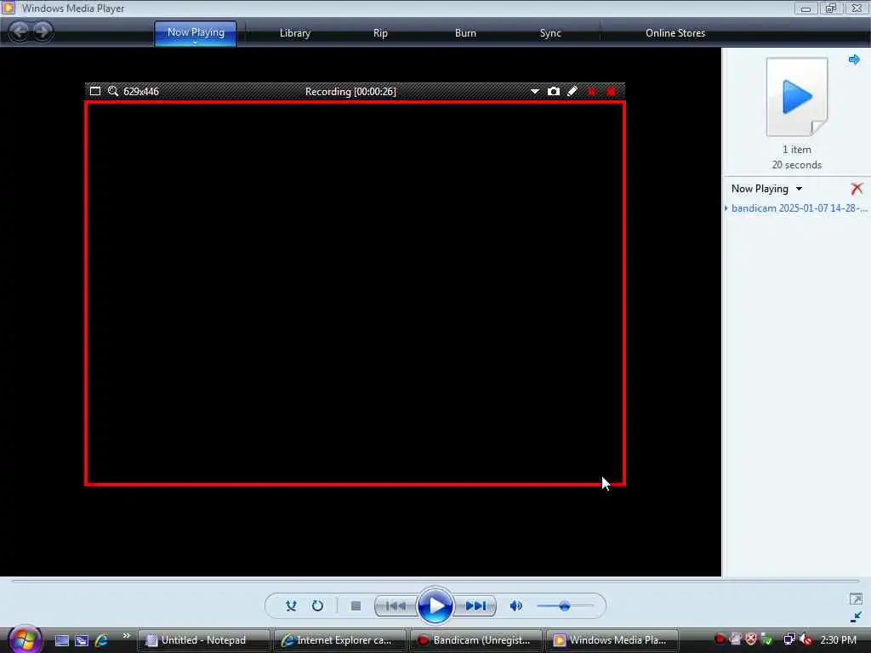This screenshot has width=871, height=653.
Task: Open the Online Stores tab
Action: coord(675,33)
